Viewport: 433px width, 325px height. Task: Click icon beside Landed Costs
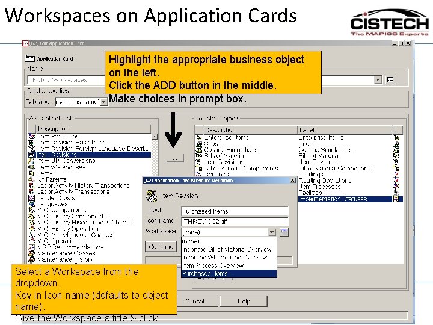tap(32, 198)
